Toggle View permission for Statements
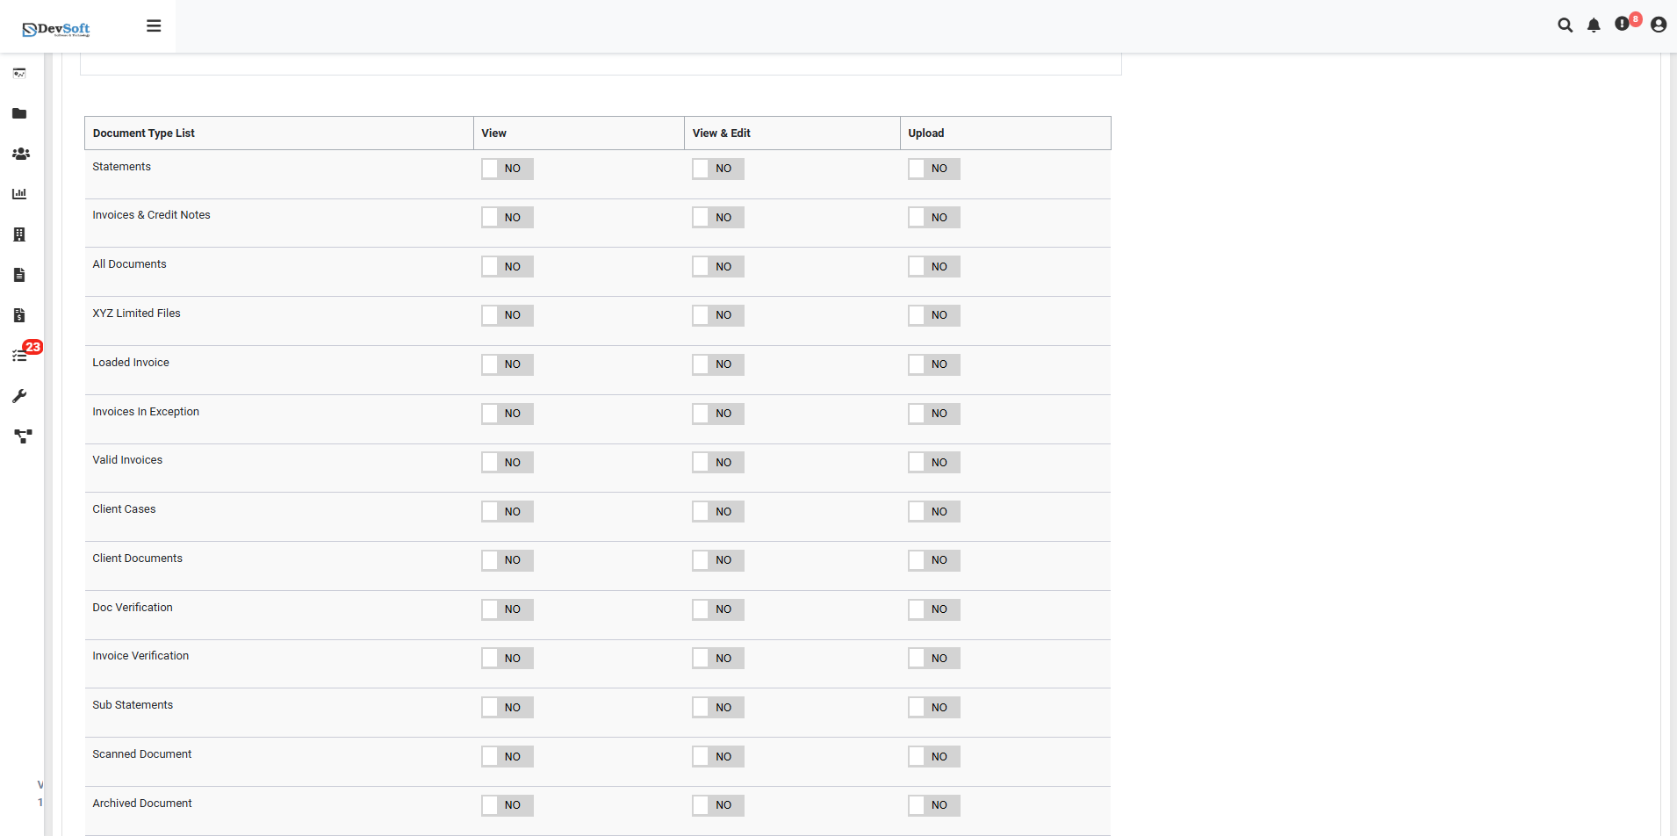This screenshot has width=1677, height=836. pyautogui.click(x=507, y=169)
